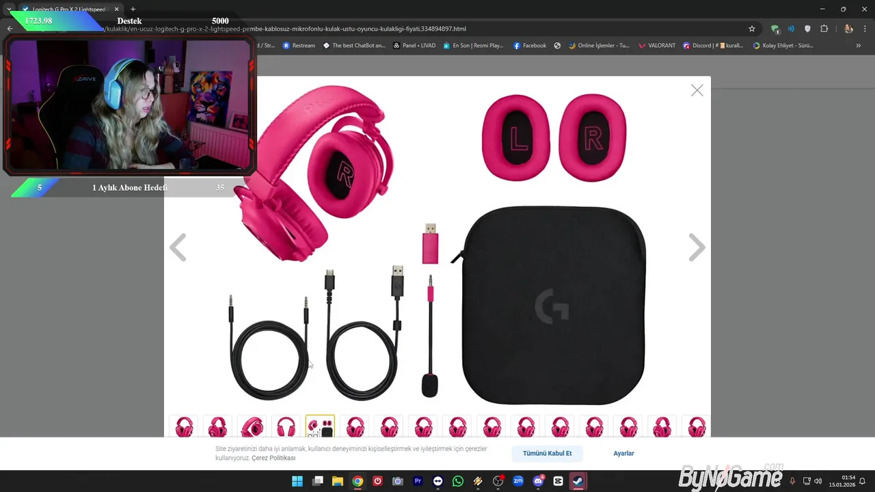Open the clock showing 01:54
The height and width of the screenshot is (492, 875).
coord(842,481)
